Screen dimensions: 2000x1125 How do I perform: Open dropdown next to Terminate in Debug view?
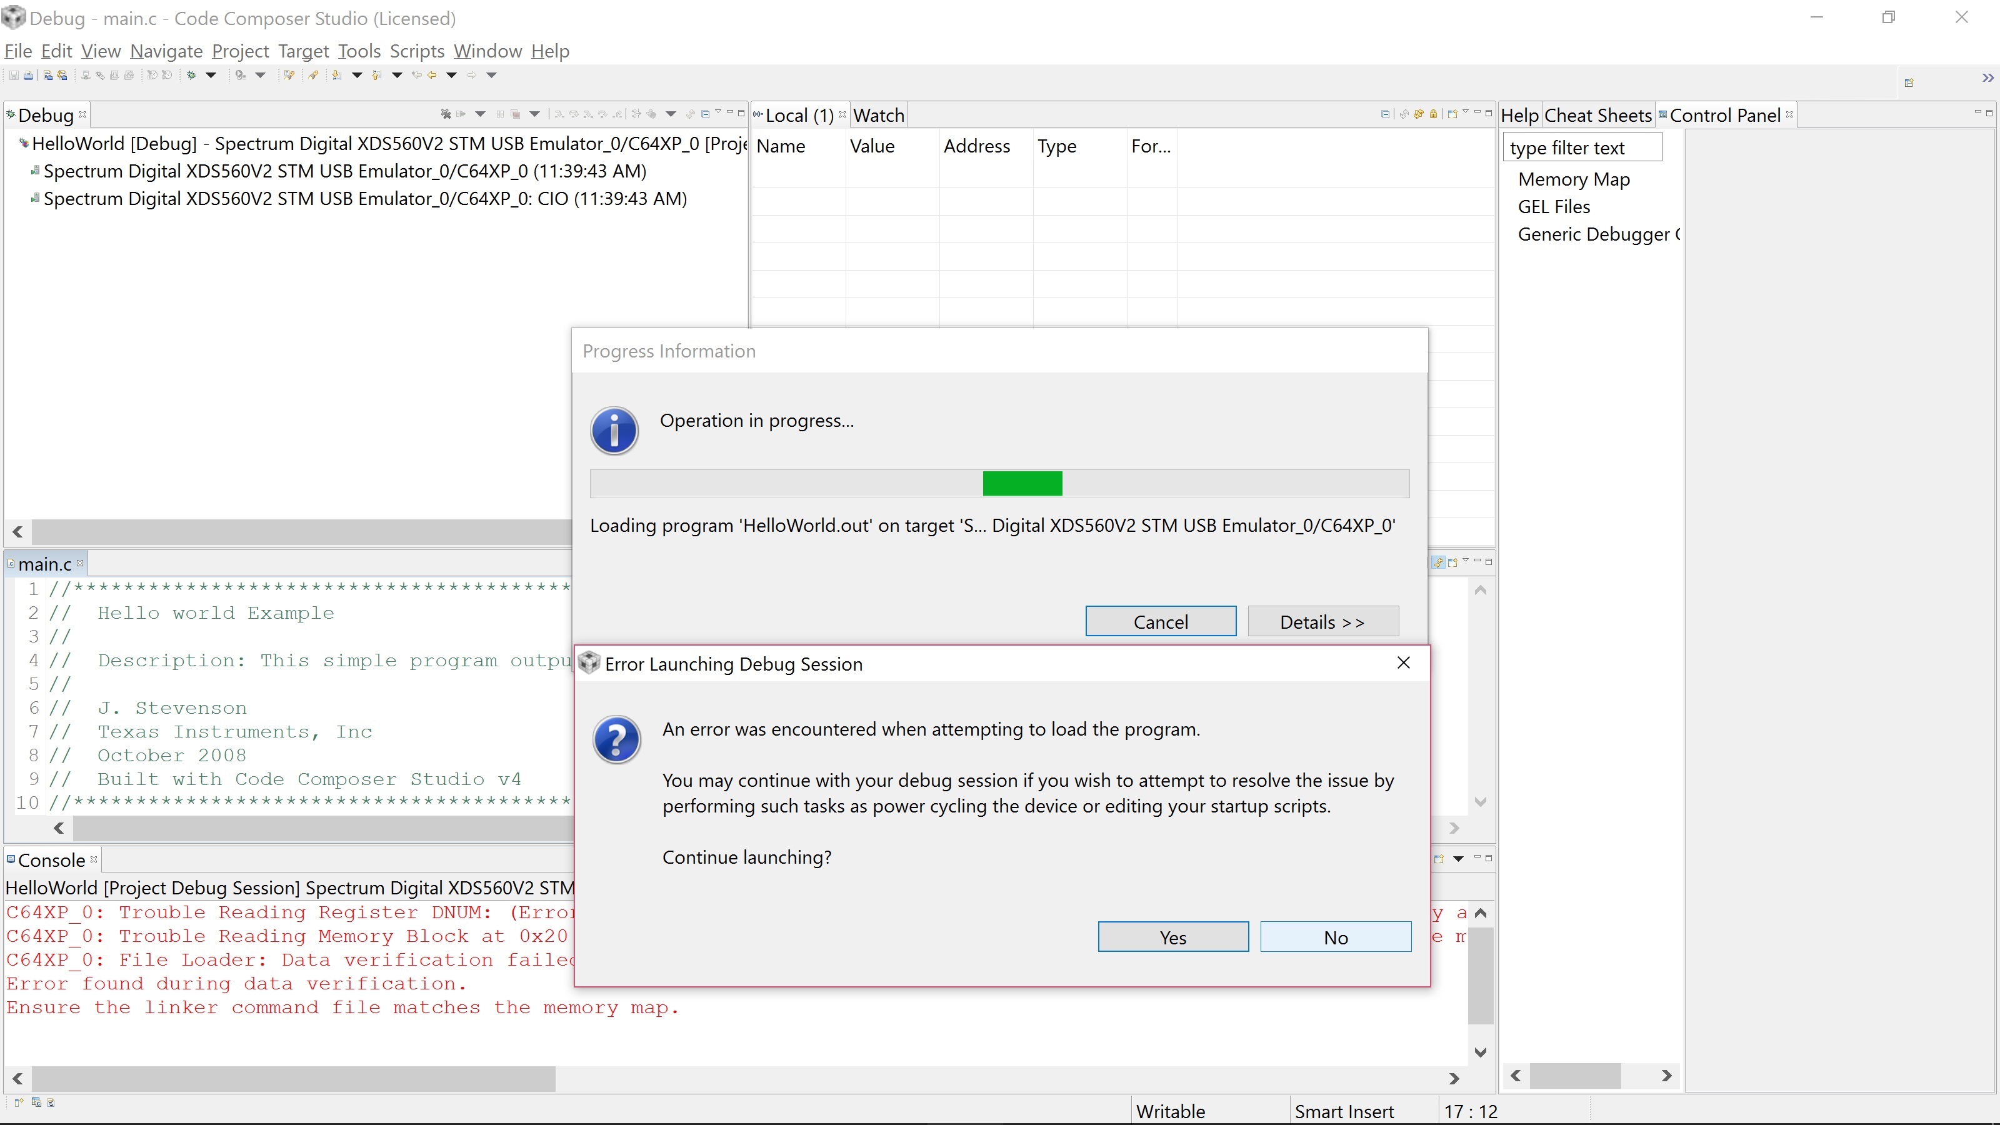[x=535, y=114]
